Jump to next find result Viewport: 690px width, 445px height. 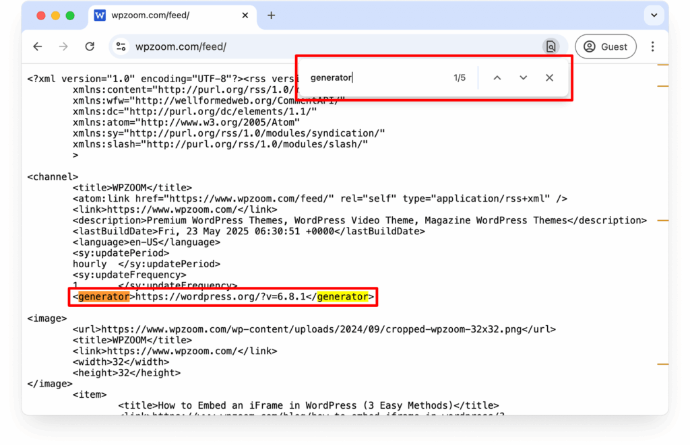click(x=523, y=78)
